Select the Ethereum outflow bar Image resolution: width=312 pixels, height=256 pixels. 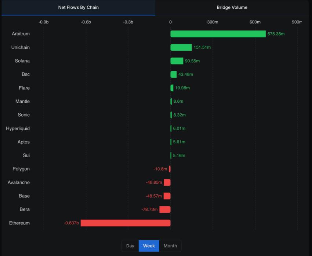tap(125, 223)
